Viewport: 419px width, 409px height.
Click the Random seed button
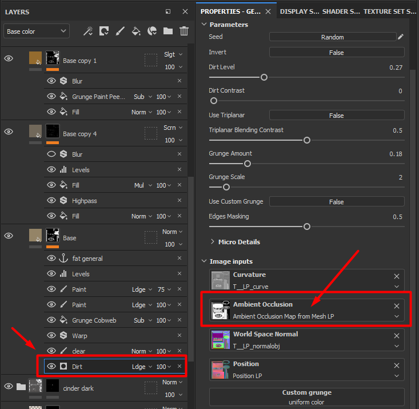(x=333, y=37)
